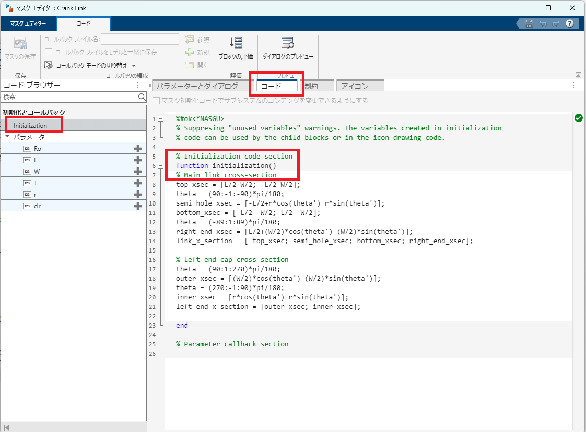The width and height of the screenshot is (586, 432).
Task: Add callback with plus for r
Action: coord(138,195)
